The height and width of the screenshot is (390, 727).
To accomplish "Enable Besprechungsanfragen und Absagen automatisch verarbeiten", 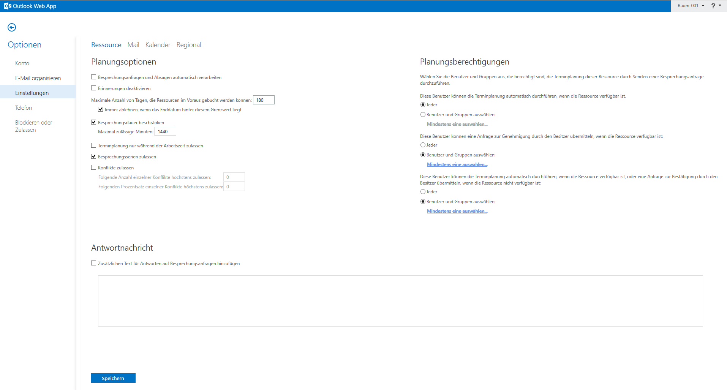I will (x=94, y=77).
